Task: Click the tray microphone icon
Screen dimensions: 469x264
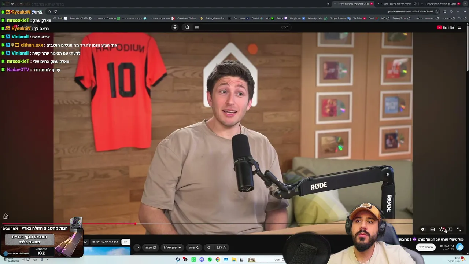Action: (x=42, y=260)
